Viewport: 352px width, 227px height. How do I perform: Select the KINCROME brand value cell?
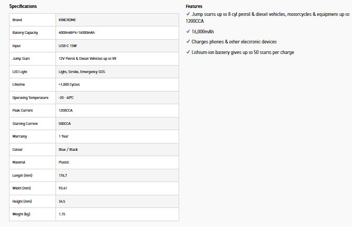click(68, 20)
